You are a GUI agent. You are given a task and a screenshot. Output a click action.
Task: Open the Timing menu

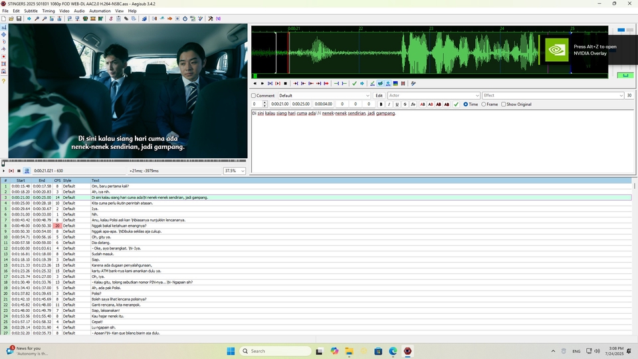pyautogui.click(x=49, y=11)
